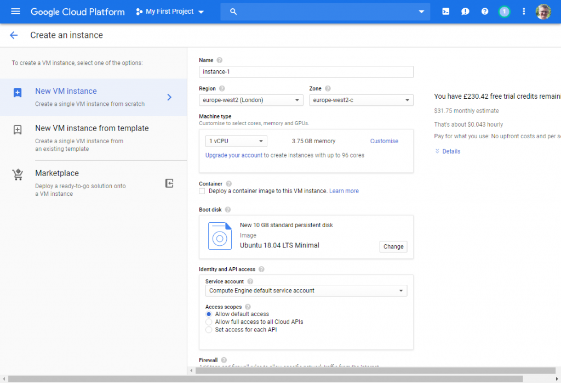
Task: Expand the pricing Details section
Action: [x=447, y=151]
